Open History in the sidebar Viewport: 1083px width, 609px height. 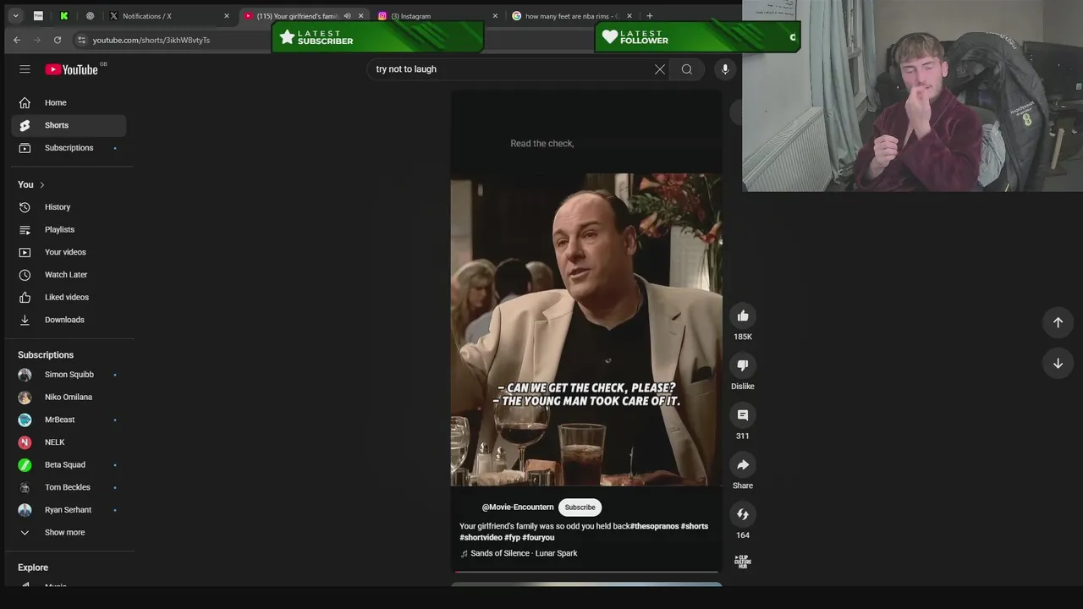pyautogui.click(x=69, y=207)
